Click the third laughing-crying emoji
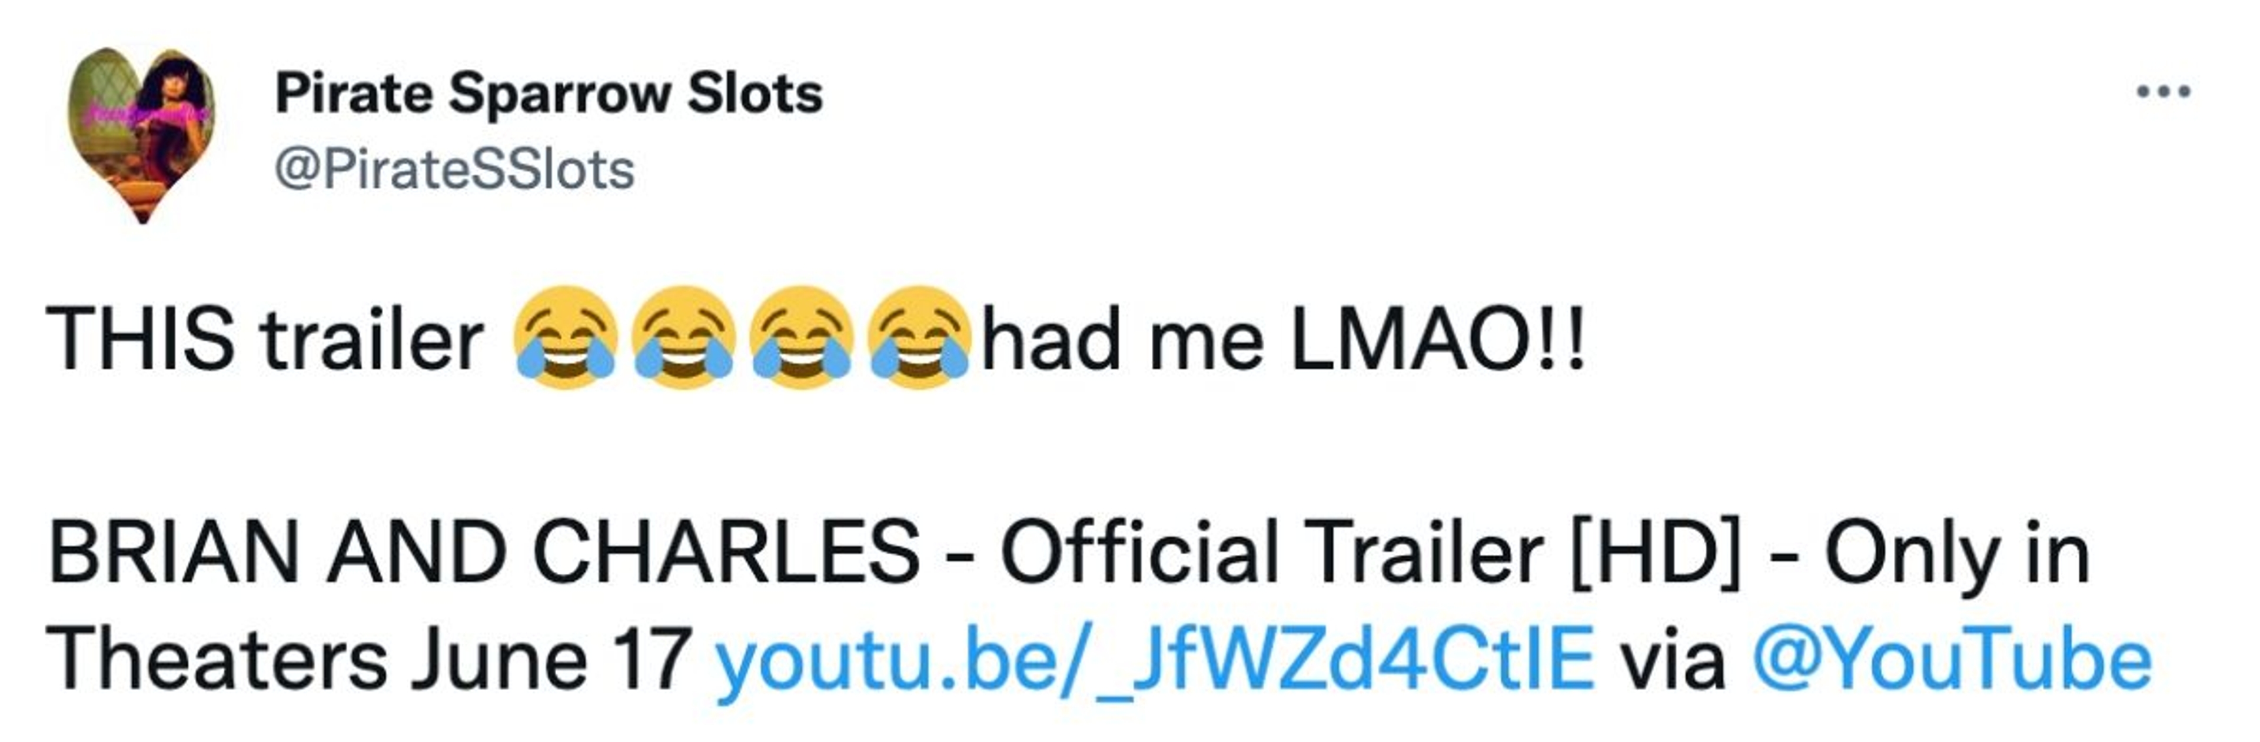 tap(802, 338)
